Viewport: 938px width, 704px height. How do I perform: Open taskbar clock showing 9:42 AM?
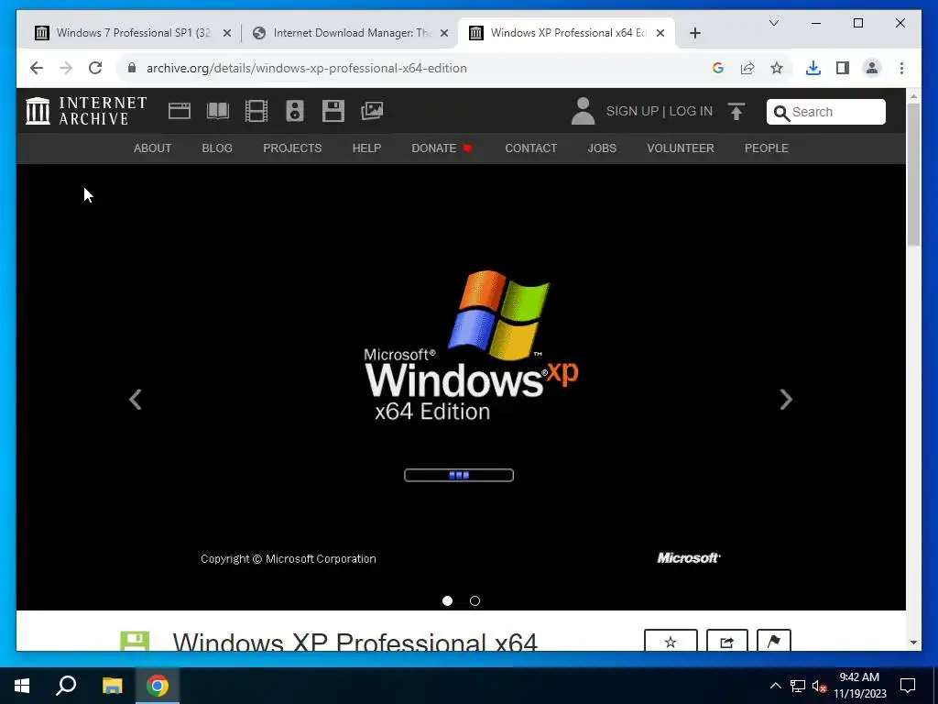pyautogui.click(x=859, y=686)
